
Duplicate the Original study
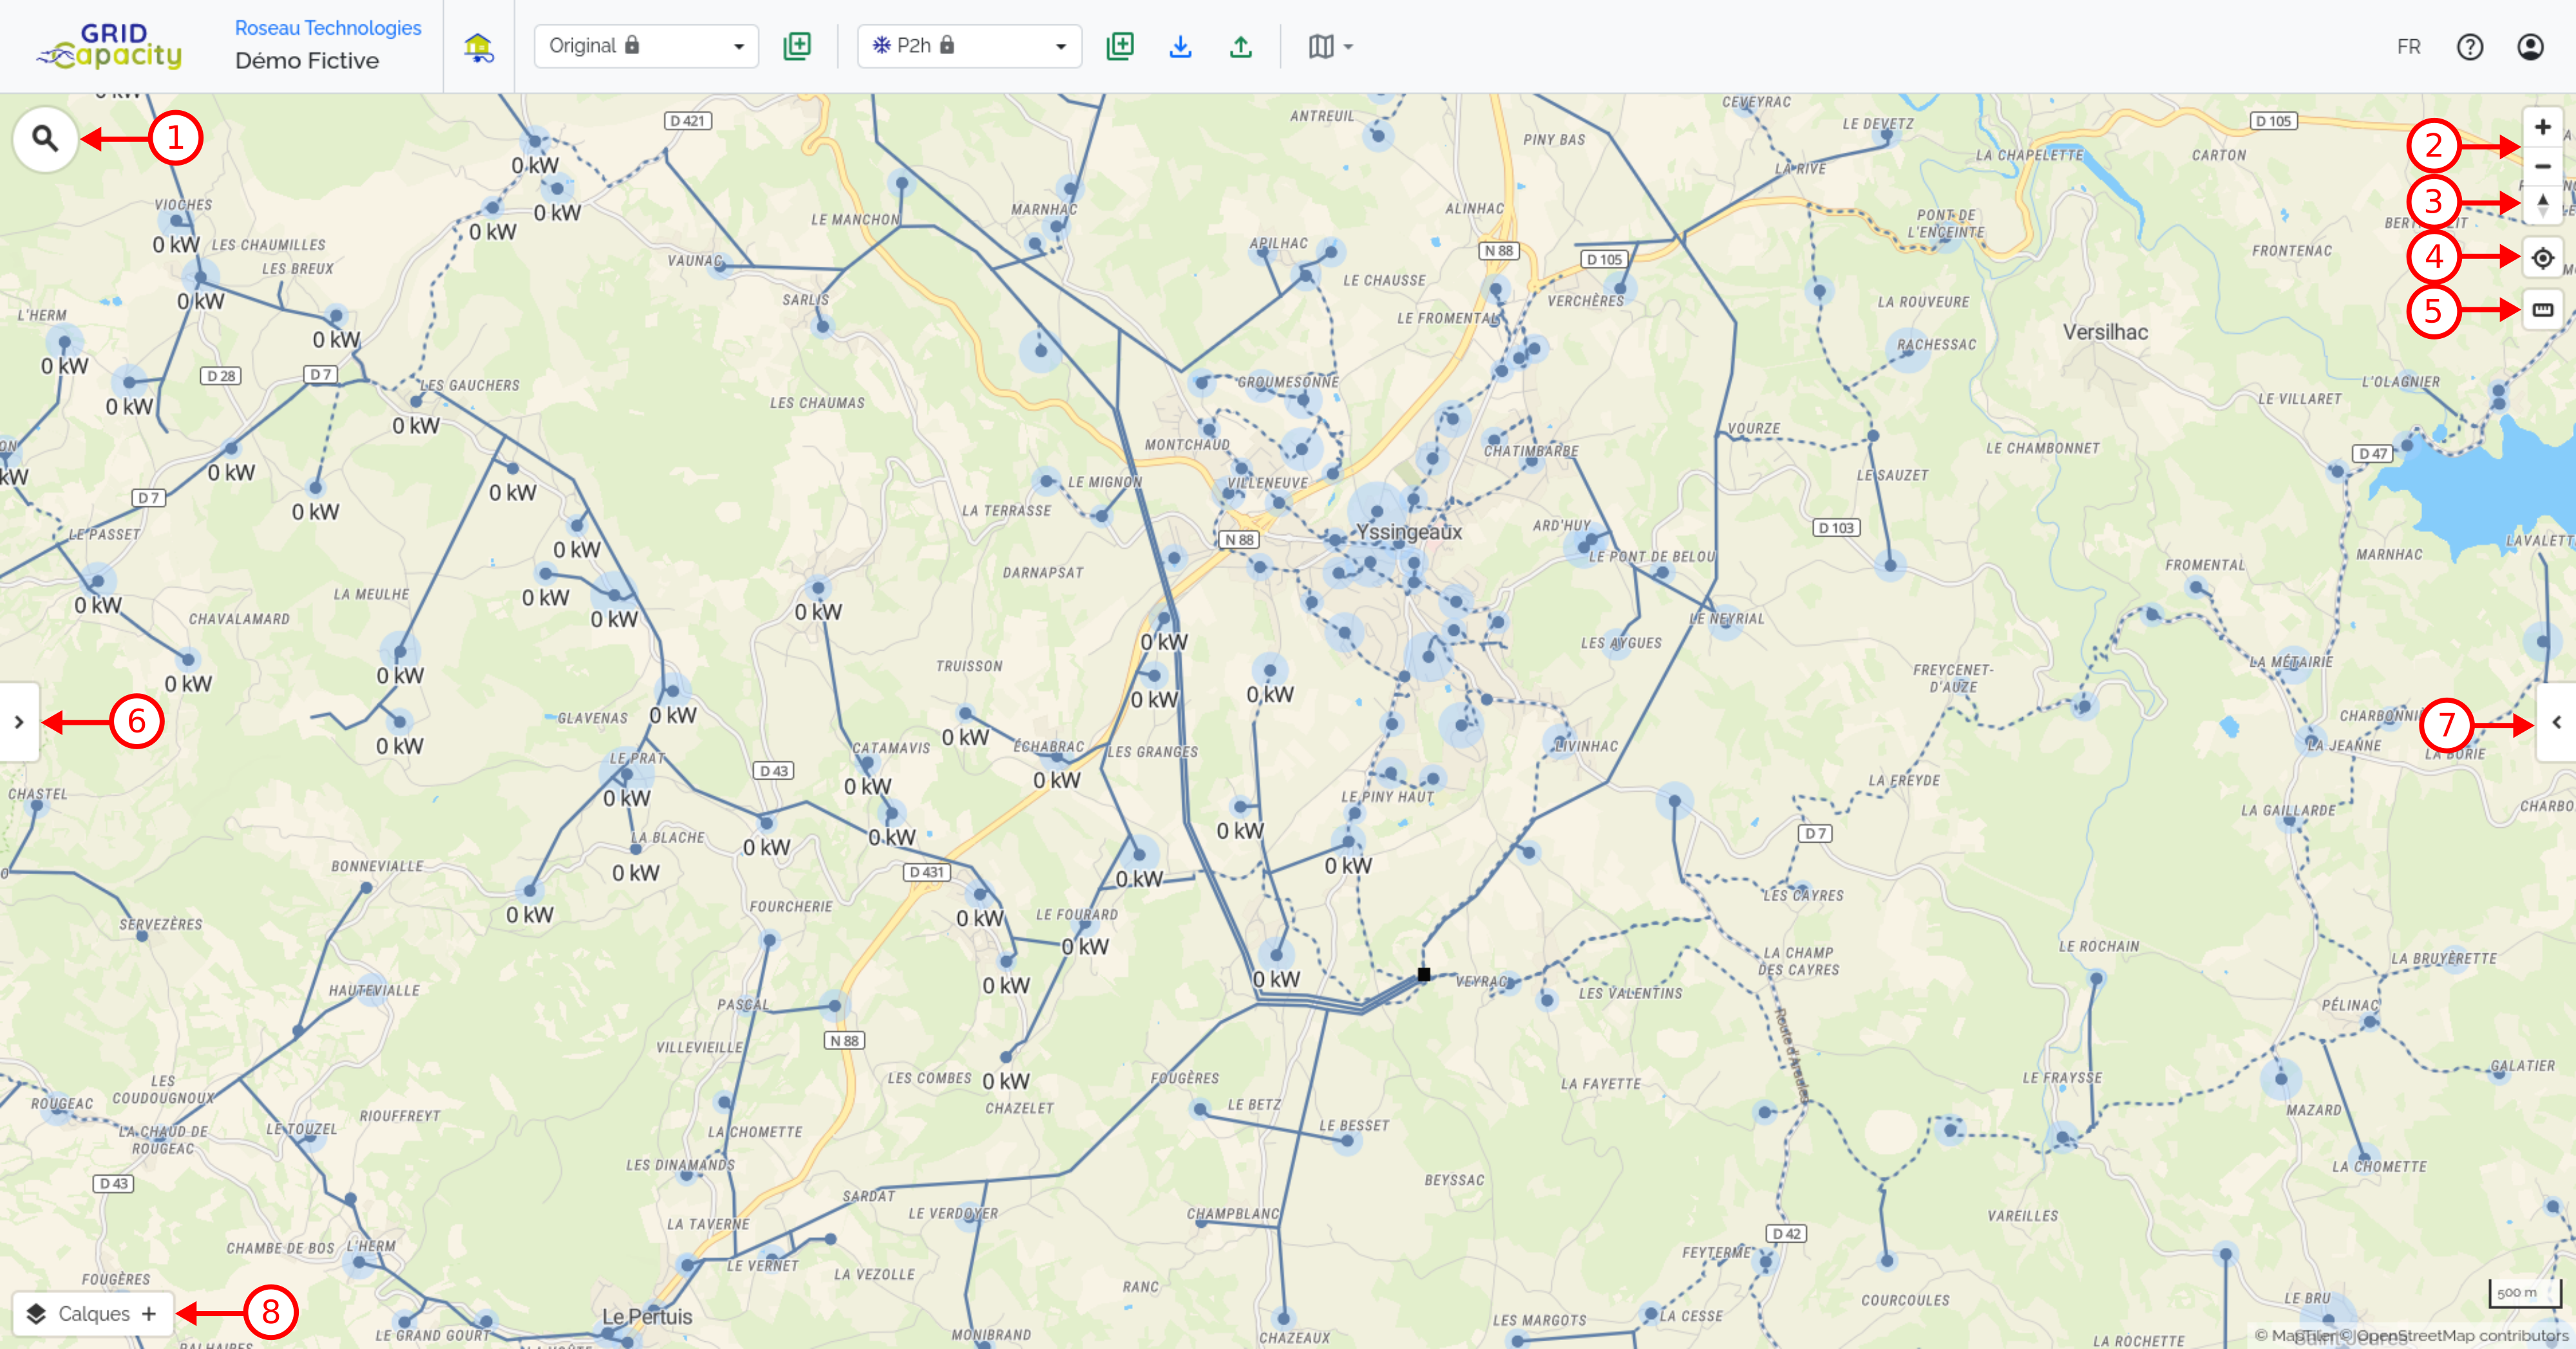point(797,46)
